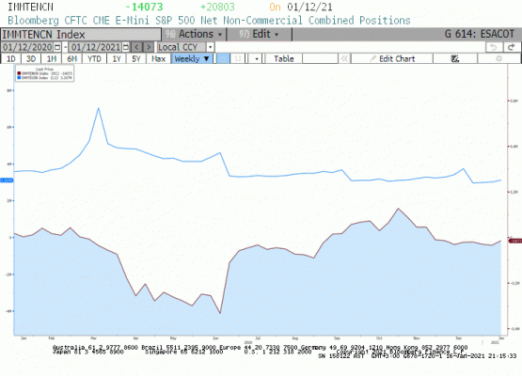
Task: Select the 1D range tab
Action: click(x=11, y=58)
